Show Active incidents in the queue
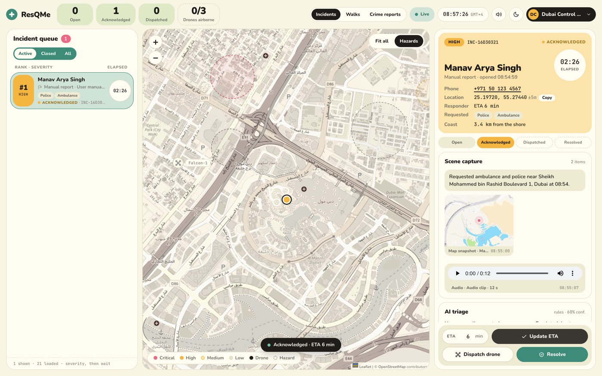The width and height of the screenshot is (602, 376). point(25,54)
